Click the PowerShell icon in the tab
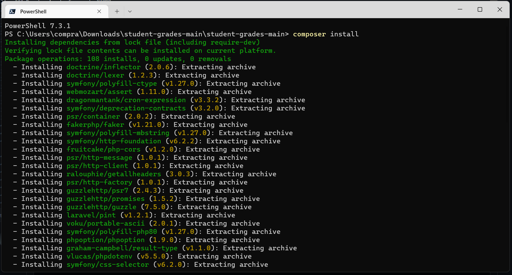Screen dimensions: 512x275 [12, 11]
